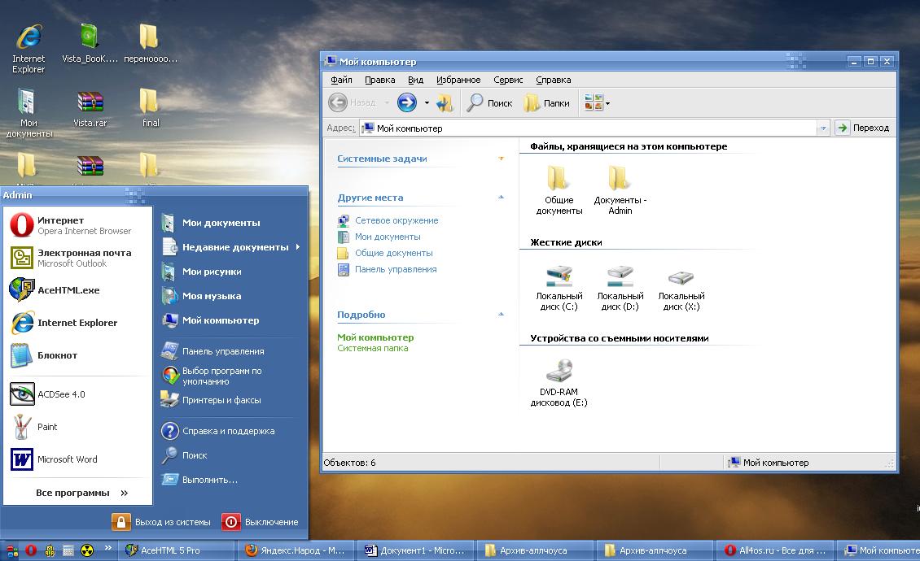Switch to All4os.ru taskbar window
The image size is (920, 561).
point(776,550)
